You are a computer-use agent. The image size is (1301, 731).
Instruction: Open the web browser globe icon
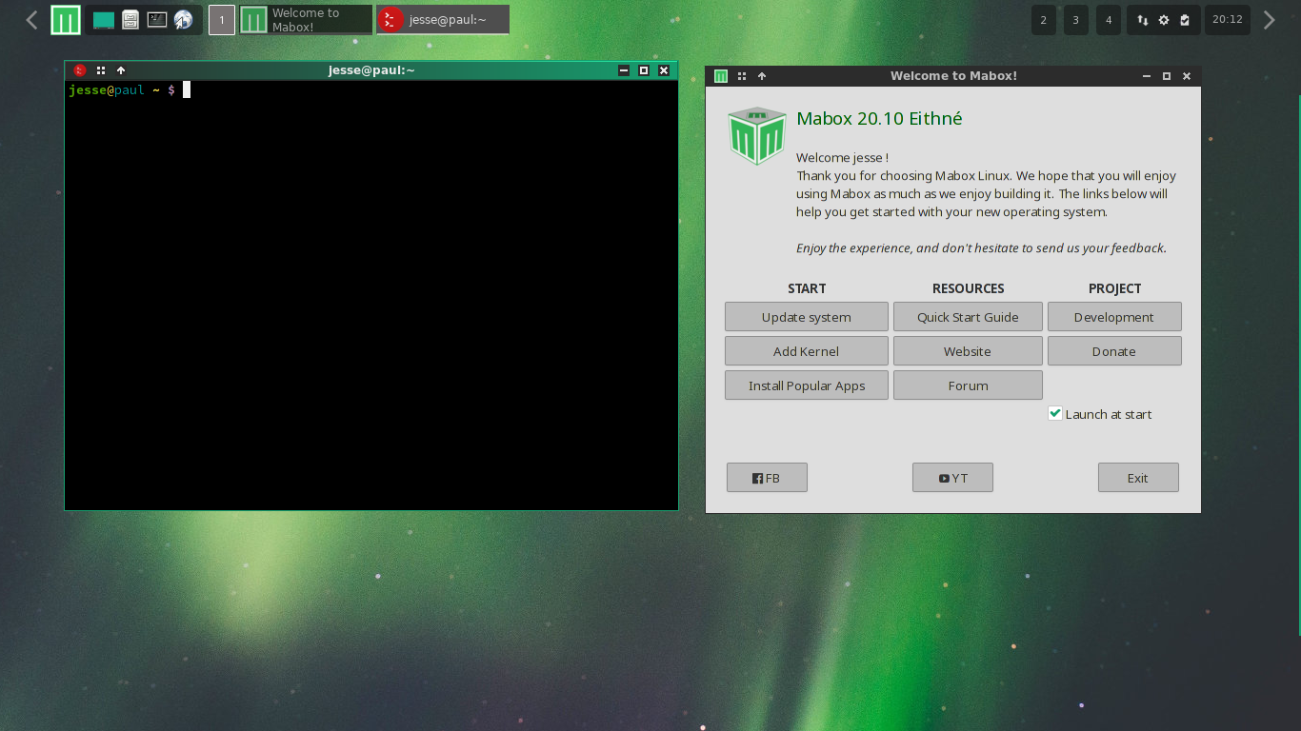pos(183,20)
